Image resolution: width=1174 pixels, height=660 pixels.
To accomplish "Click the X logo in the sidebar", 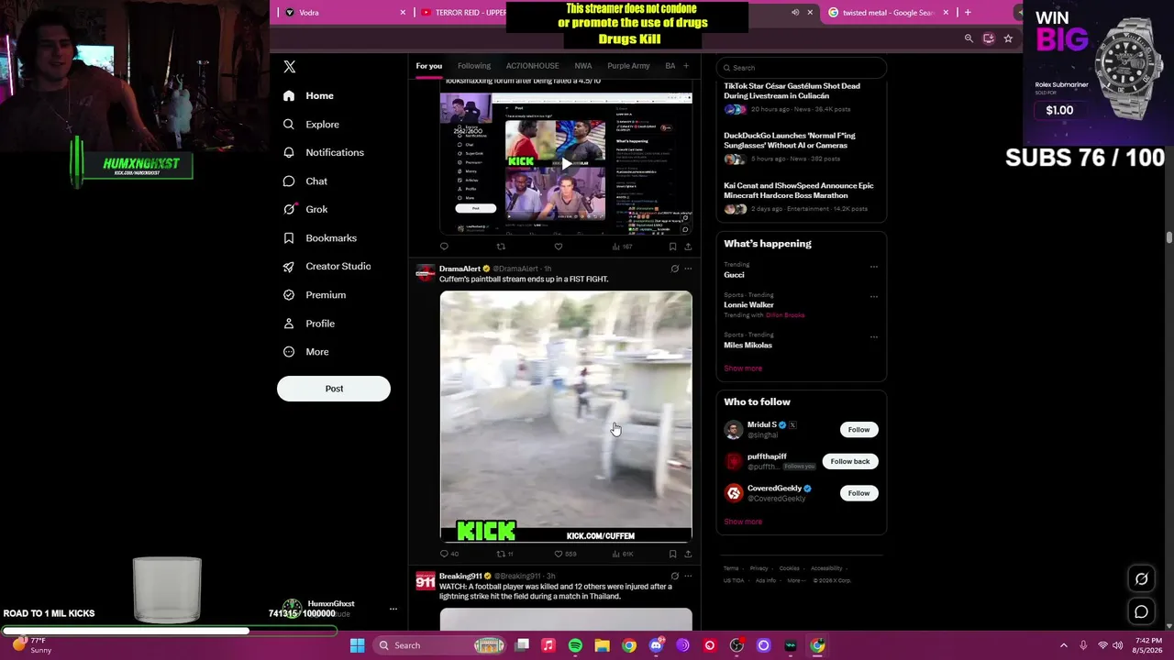I will pyautogui.click(x=290, y=67).
